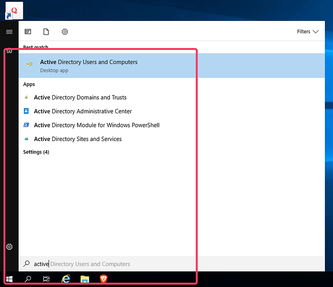
Task: Open the Windows Start button
Action: 9,279
